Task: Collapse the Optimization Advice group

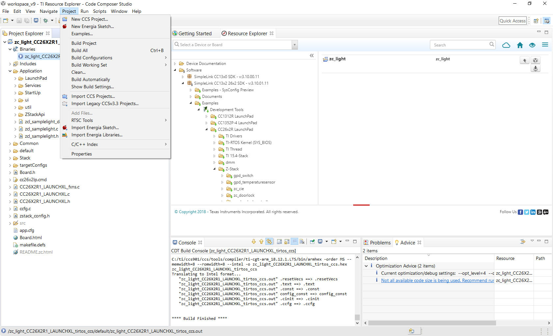Action: pos(366,266)
